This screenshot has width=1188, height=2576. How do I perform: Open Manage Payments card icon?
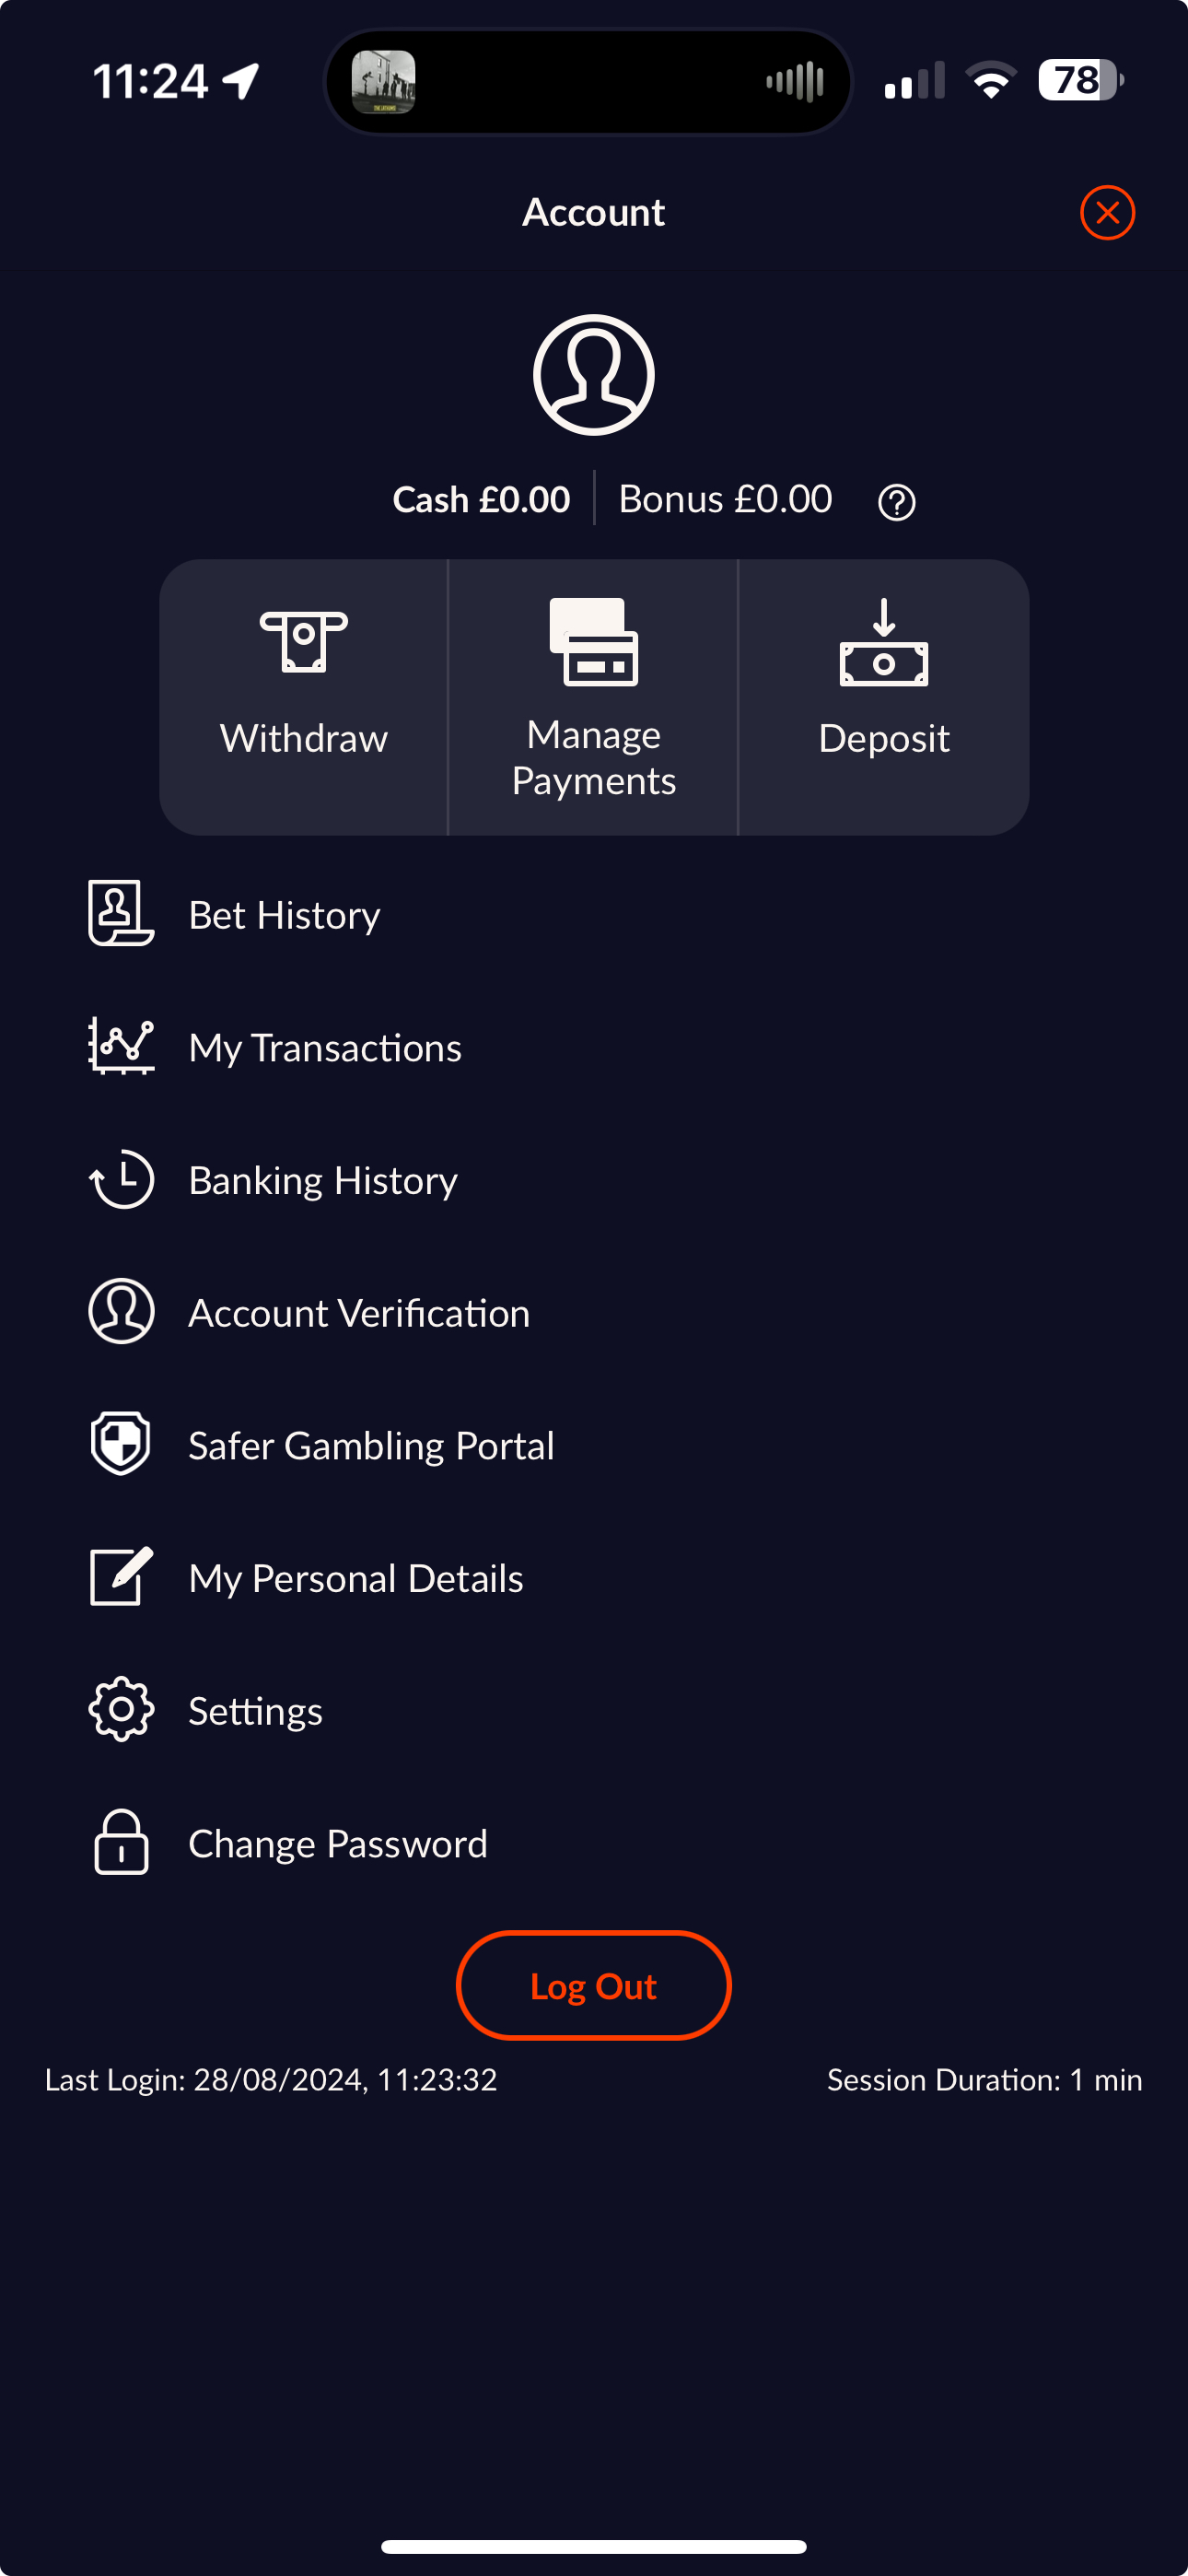coord(593,642)
